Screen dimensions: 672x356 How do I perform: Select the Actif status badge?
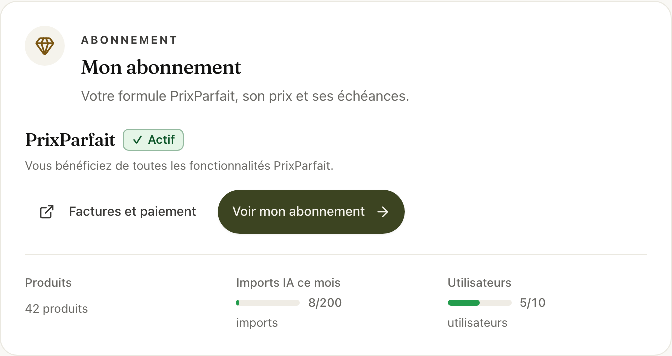point(153,140)
